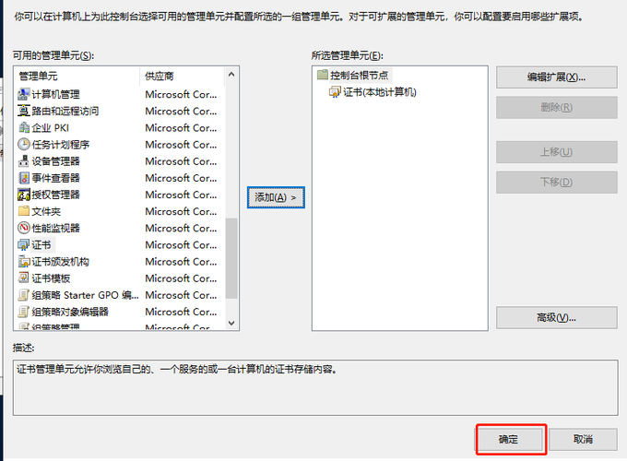Select 性能监视器 entry
The height and width of the screenshot is (461, 627).
[x=55, y=228]
